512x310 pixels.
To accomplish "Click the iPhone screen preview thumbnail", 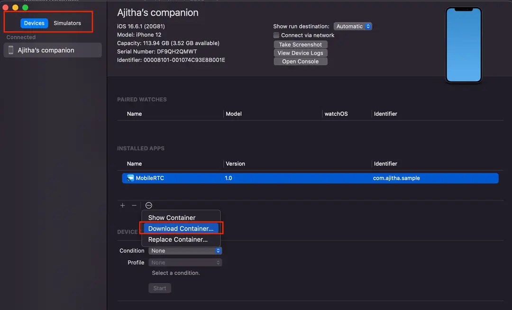I will 463,44.
